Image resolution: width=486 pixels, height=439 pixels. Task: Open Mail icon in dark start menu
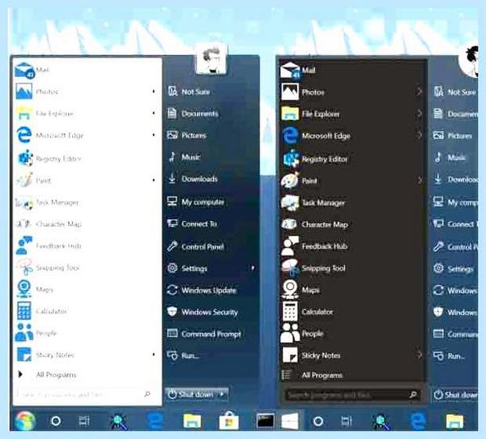(x=290, y=70)
